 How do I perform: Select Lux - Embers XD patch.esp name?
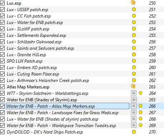(32, 68)
